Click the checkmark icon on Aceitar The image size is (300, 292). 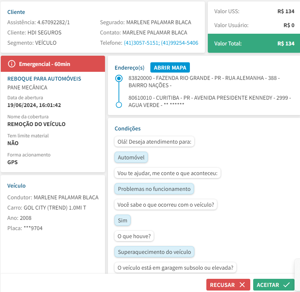pos(286,285)
